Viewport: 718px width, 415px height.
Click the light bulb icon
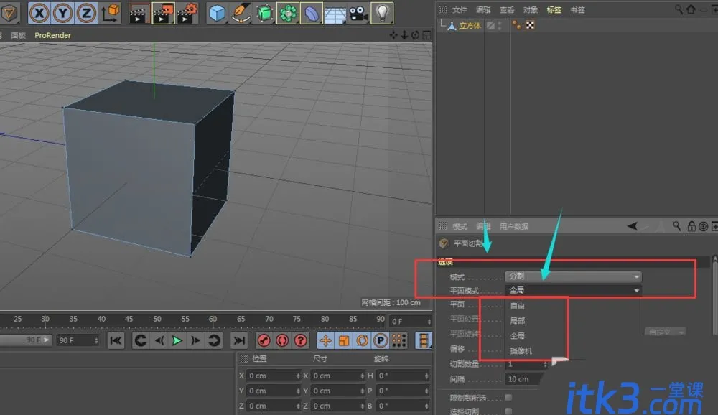tap(382, 13)
